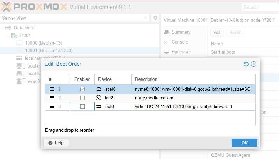The width and height of the screenshot is (280, 159).
Task: Collapse the r7201 node in tree
Action: click(9, 36)
